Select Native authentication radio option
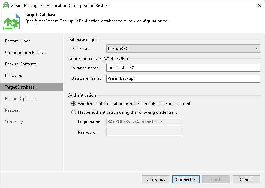Viewport: 265px width, 188px height. click(73, 112)
